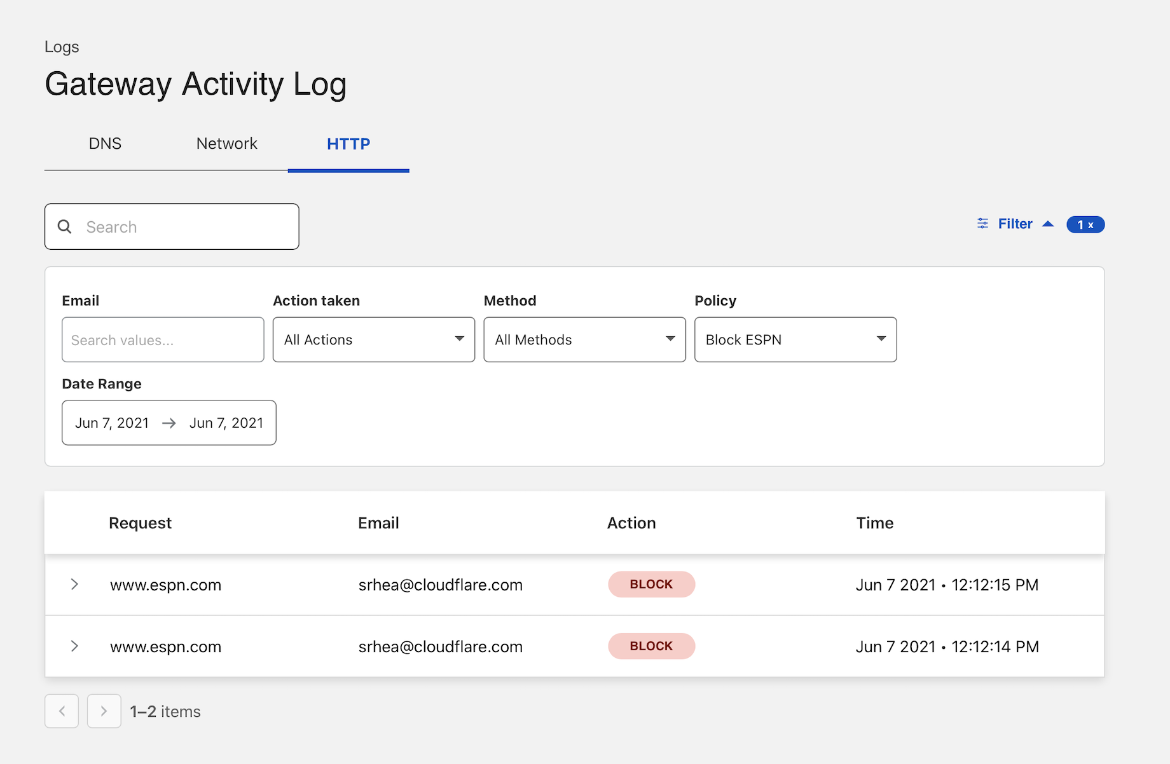This screenshot has height=764, width=1170.
Task: Go to the next page of results
Action: [104, 711]
